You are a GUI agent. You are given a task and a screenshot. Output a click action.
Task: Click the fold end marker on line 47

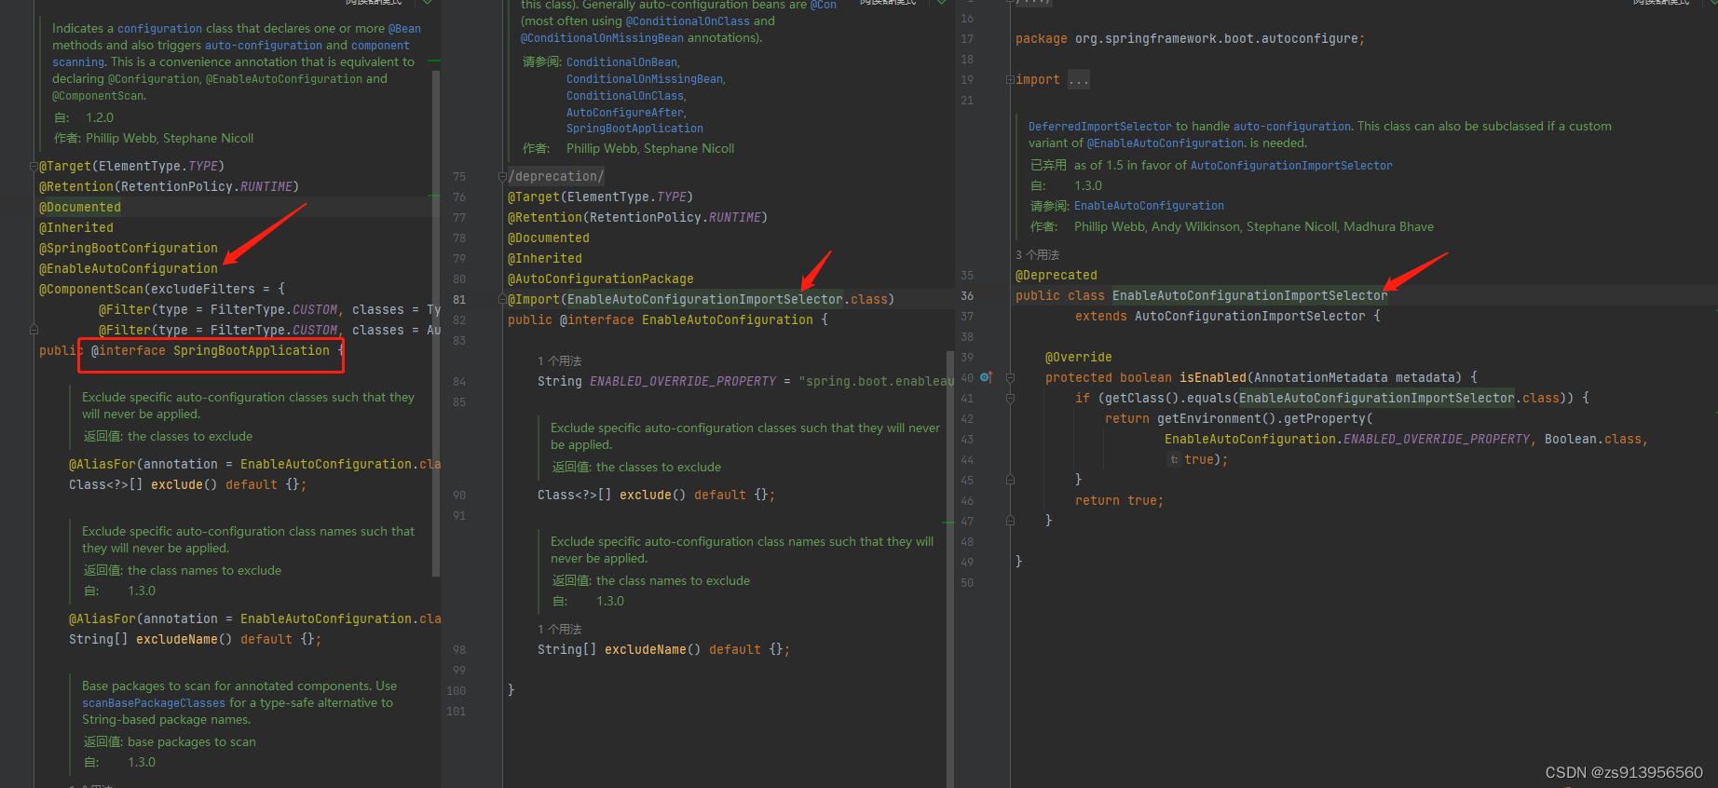coord(1010,522)
